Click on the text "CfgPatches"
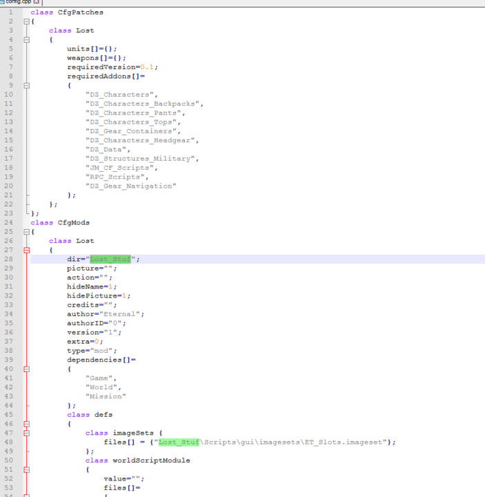This screenshot has width=485, height=497. (81, 12)
